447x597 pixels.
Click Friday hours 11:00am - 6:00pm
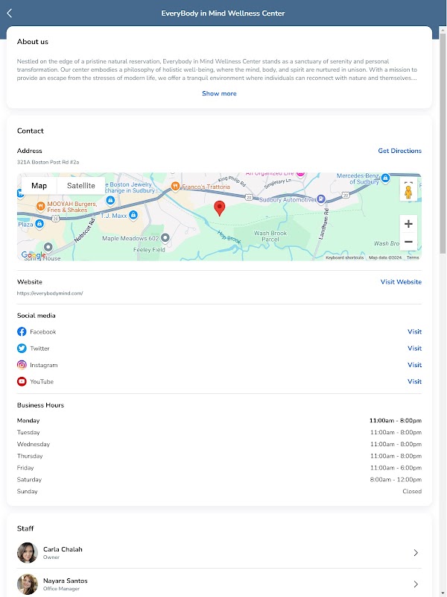(x=396, y=468)
